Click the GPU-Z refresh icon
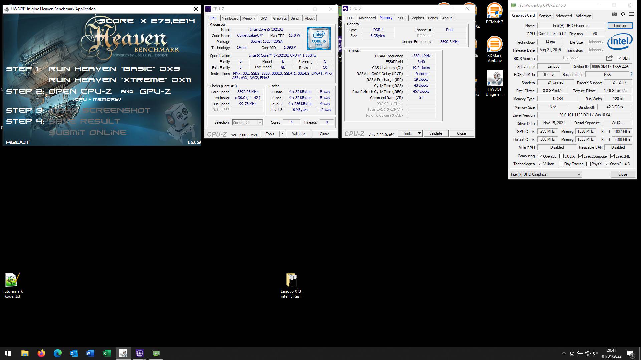641x360 pixels. [623, 14]
